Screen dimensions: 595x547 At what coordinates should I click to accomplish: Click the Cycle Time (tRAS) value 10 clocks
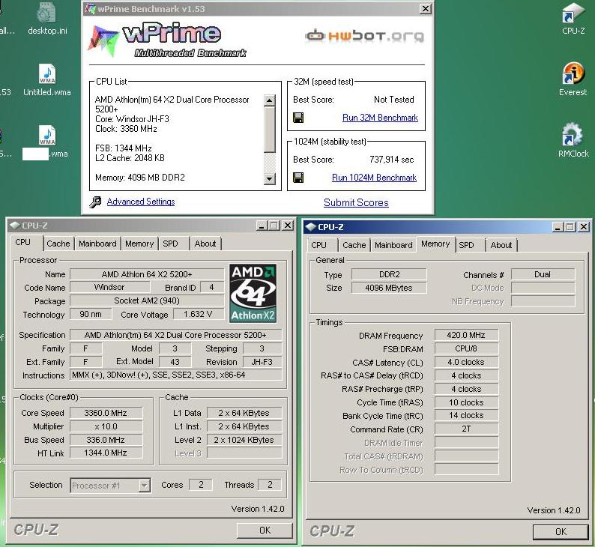(x=466, y=402)
